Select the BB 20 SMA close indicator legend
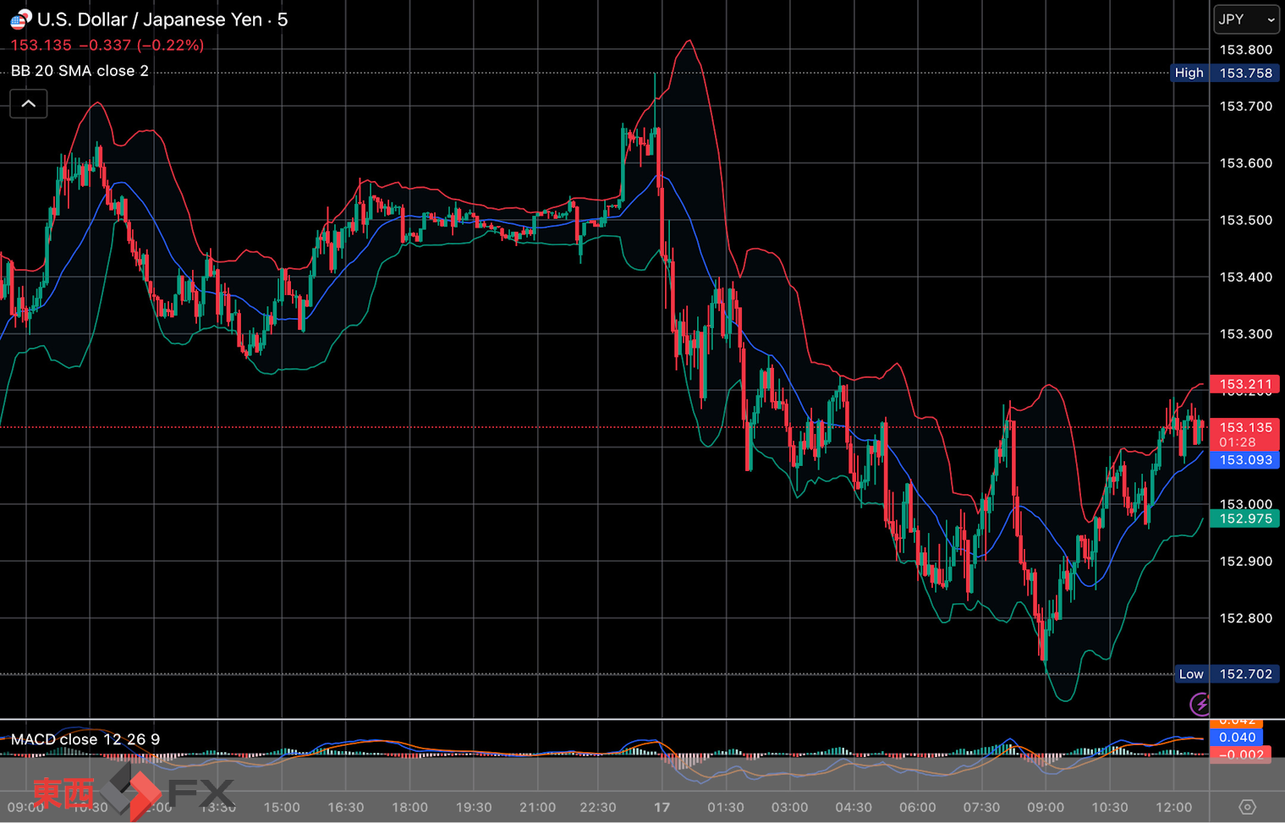Viewport: 1285px width, 823px height. (x=80, y=71)
